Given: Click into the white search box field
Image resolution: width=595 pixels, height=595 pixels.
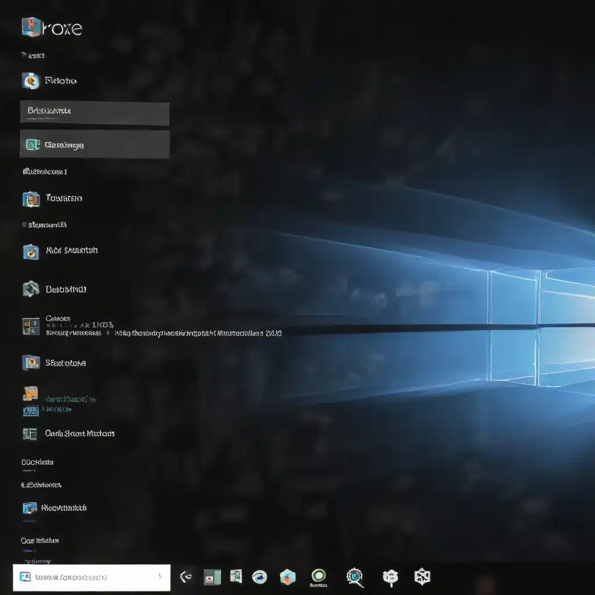Looking at the screenshot, I should [91, 577].
